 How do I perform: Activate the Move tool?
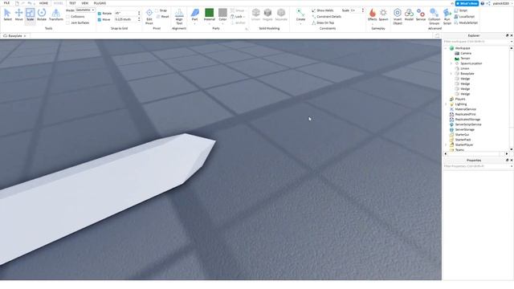pos(18,14)
